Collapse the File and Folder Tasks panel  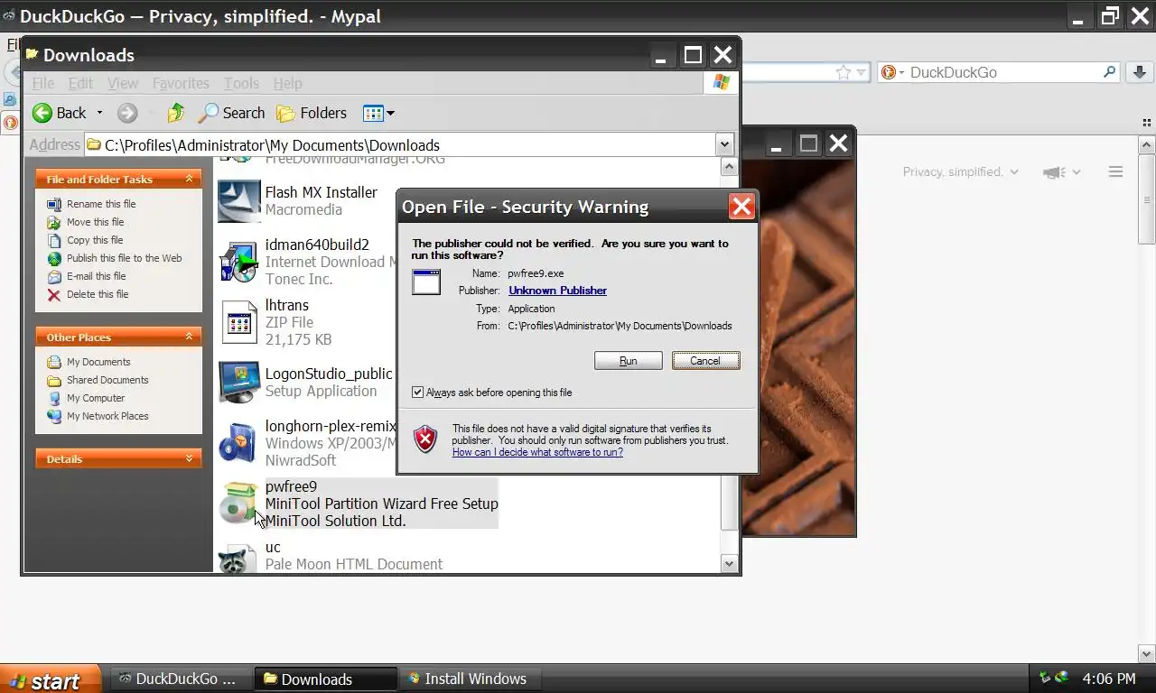click(189, 180)
